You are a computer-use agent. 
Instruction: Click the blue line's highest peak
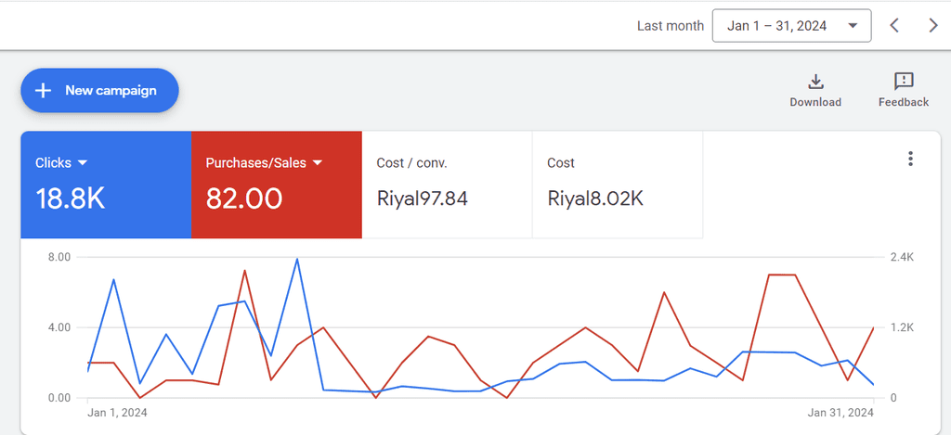click(296, 260)
